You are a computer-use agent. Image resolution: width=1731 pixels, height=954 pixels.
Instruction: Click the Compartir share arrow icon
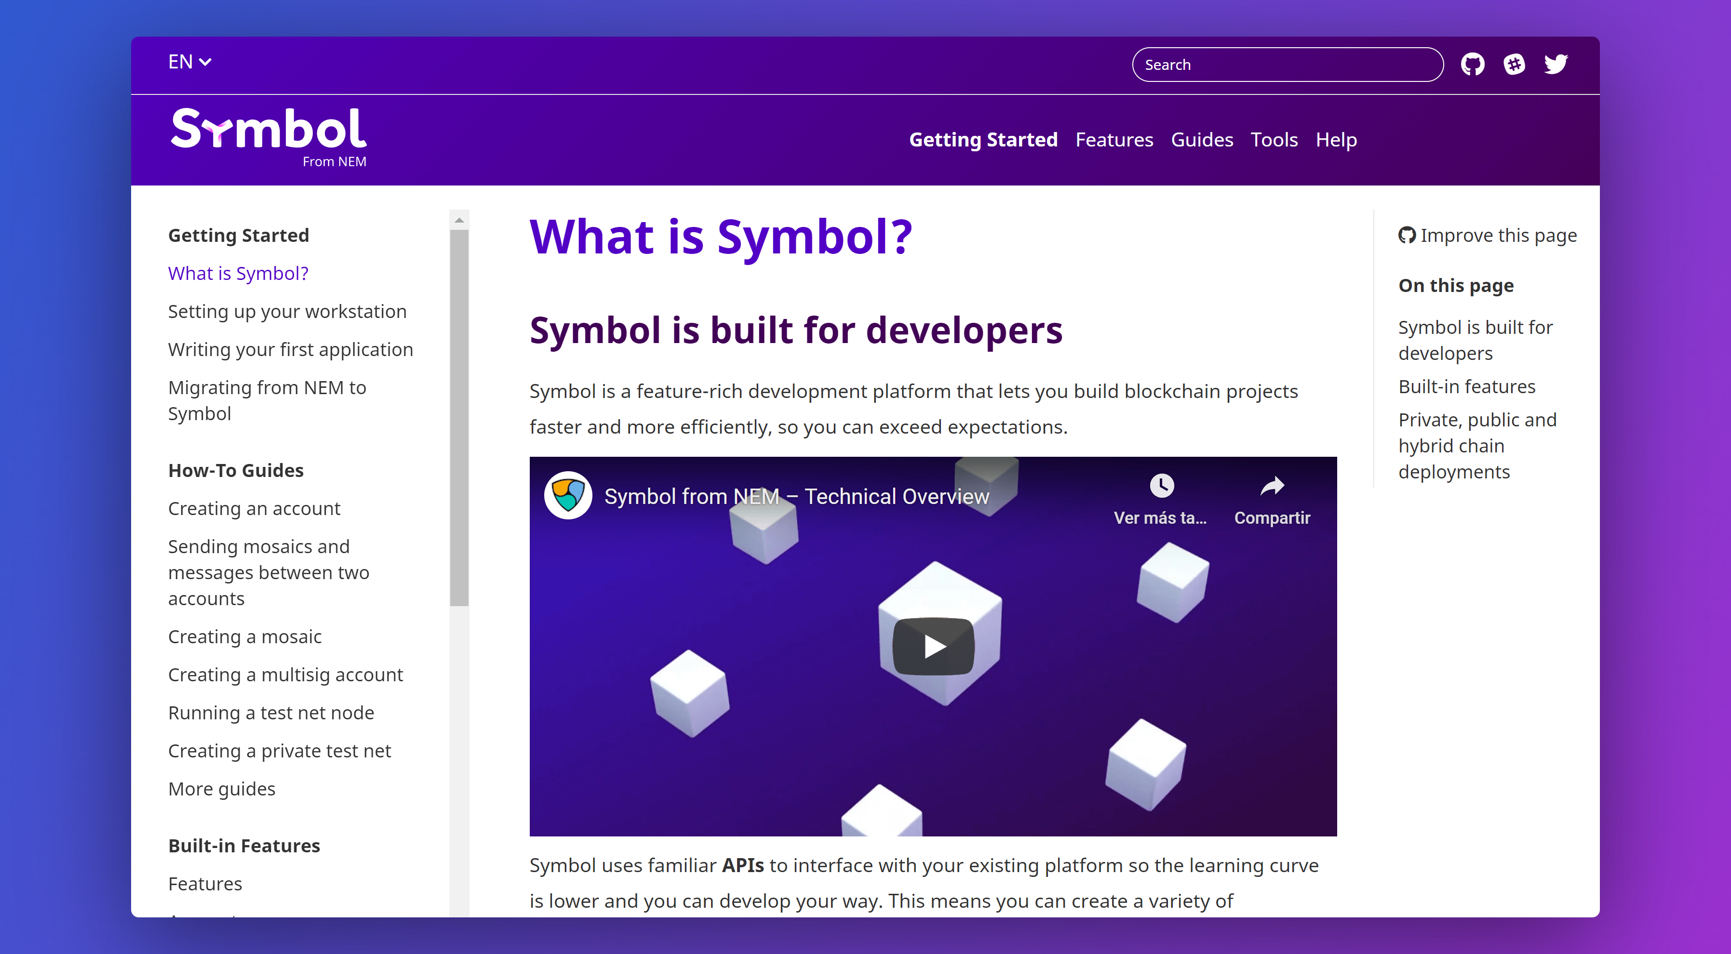coord(1272,485)
